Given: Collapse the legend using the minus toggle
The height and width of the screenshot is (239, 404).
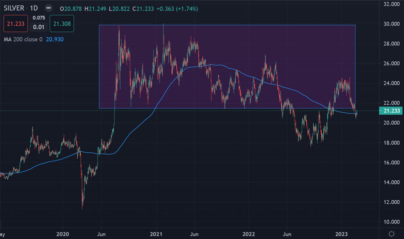Looking at the screenshot, I should (x=48, y=8).
